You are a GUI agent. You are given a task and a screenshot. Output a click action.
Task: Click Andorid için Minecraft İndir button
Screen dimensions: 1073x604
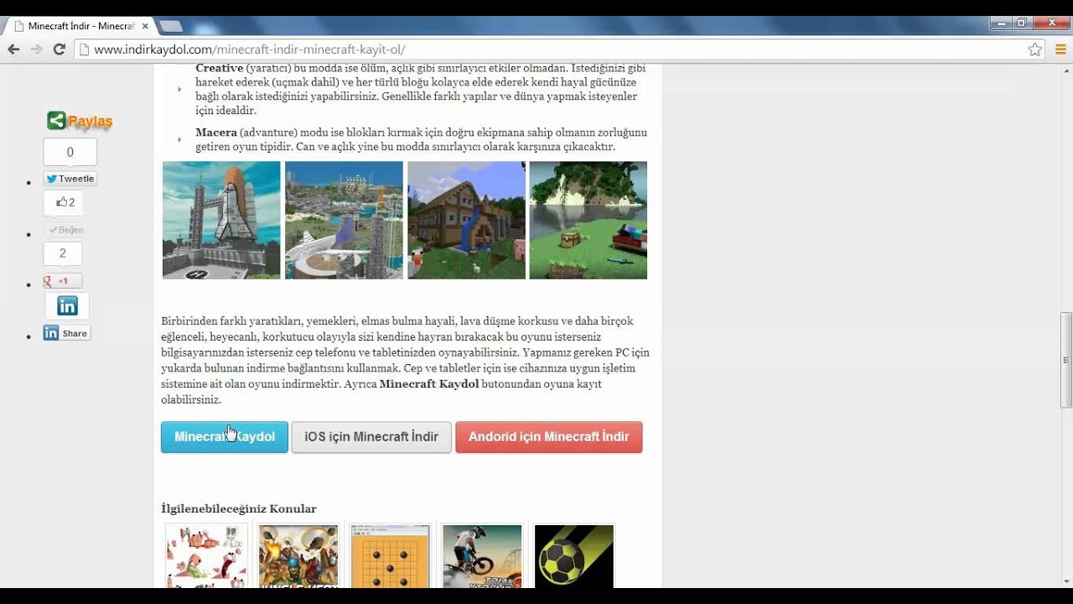(549, 437)
